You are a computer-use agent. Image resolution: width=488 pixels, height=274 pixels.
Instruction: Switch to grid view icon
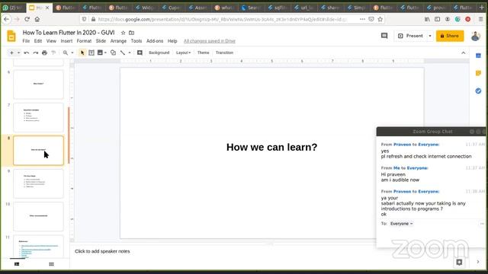pyautogui.click(x=51, y=264)
